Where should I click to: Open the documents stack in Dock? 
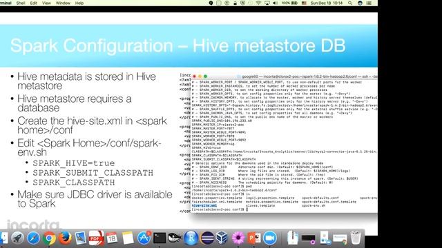(293, 238)
